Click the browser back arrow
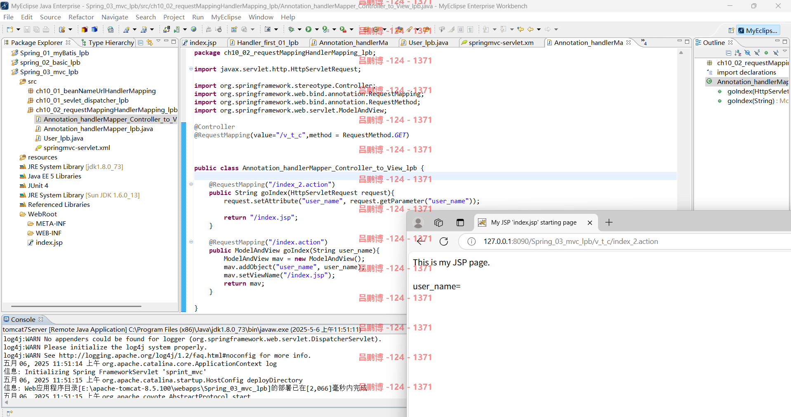The image size is (791, 417). pyautogui.click(x=420, y=241)
